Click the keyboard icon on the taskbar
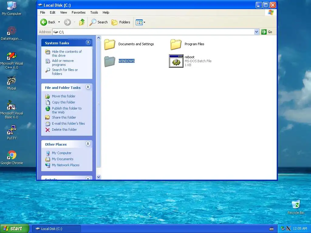Screen dimensions: 311x233 point(272,229)
